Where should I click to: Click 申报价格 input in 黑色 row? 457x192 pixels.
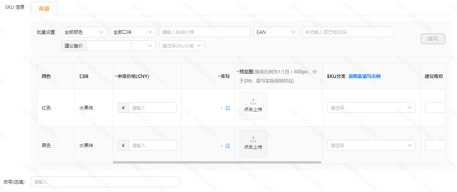[152, 146]
